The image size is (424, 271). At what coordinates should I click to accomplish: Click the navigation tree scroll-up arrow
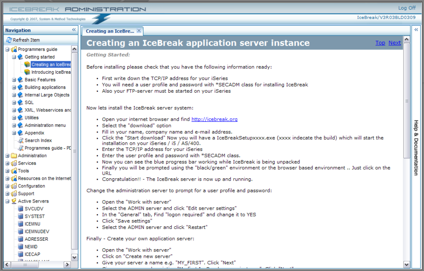coord(74,49)
